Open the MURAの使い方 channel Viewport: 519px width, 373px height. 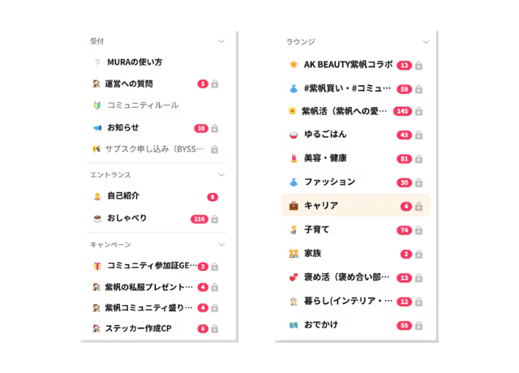coord(156,62)
